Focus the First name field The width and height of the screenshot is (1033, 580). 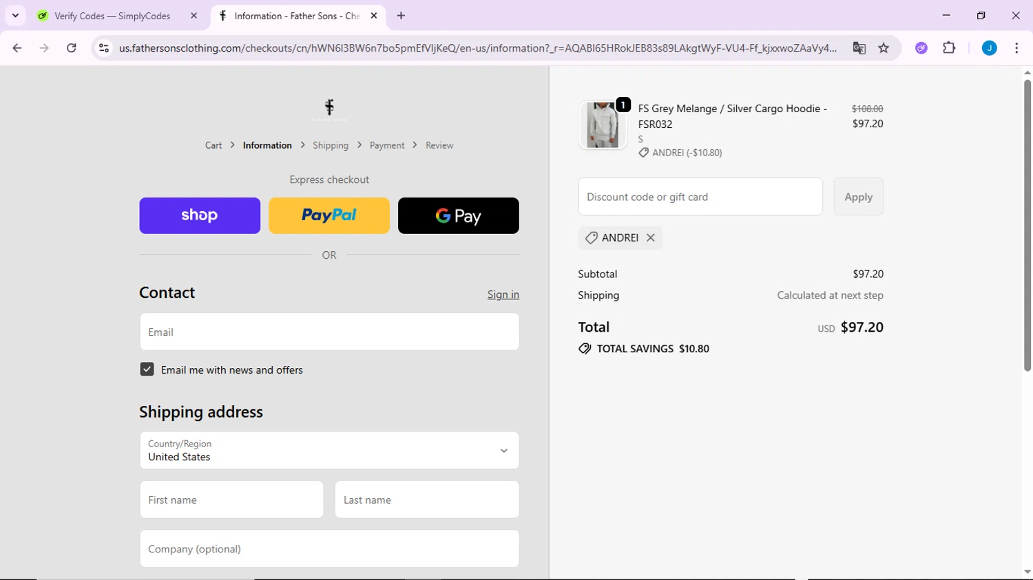(231, 500)
